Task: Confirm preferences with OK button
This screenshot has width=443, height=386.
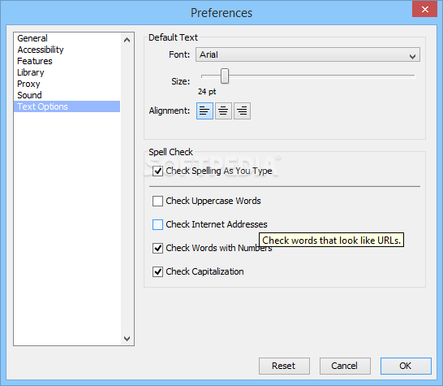Action: point(406,366)
